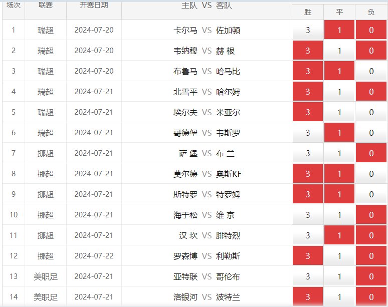Toggle draw (1) for 洛银河 VS 波特兰
Screen dimensions: 388x307
[339, 296]
